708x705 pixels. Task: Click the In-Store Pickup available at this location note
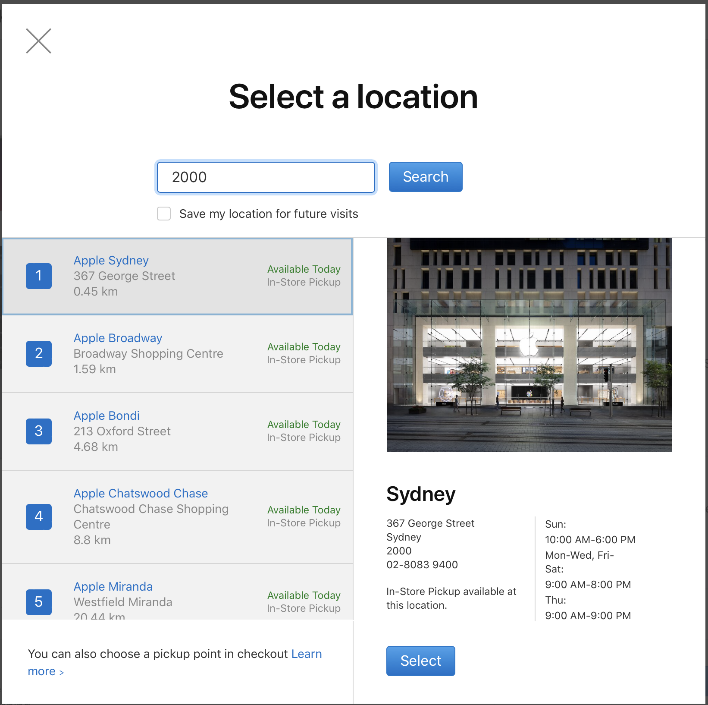[x=451, y=598]
